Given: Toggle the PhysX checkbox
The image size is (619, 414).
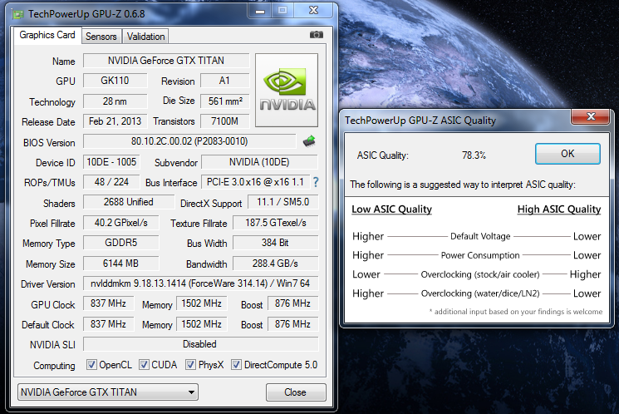Looking at the screenshot, I should 191,365.
